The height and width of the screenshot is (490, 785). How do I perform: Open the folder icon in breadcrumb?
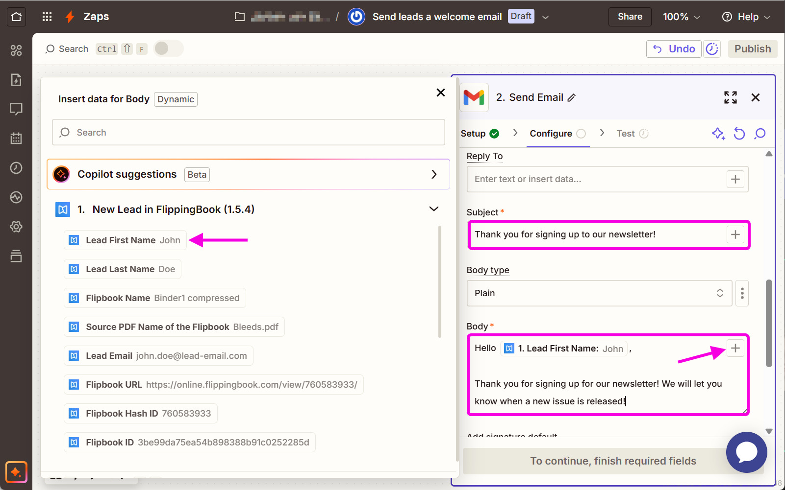tap(240, 17)
